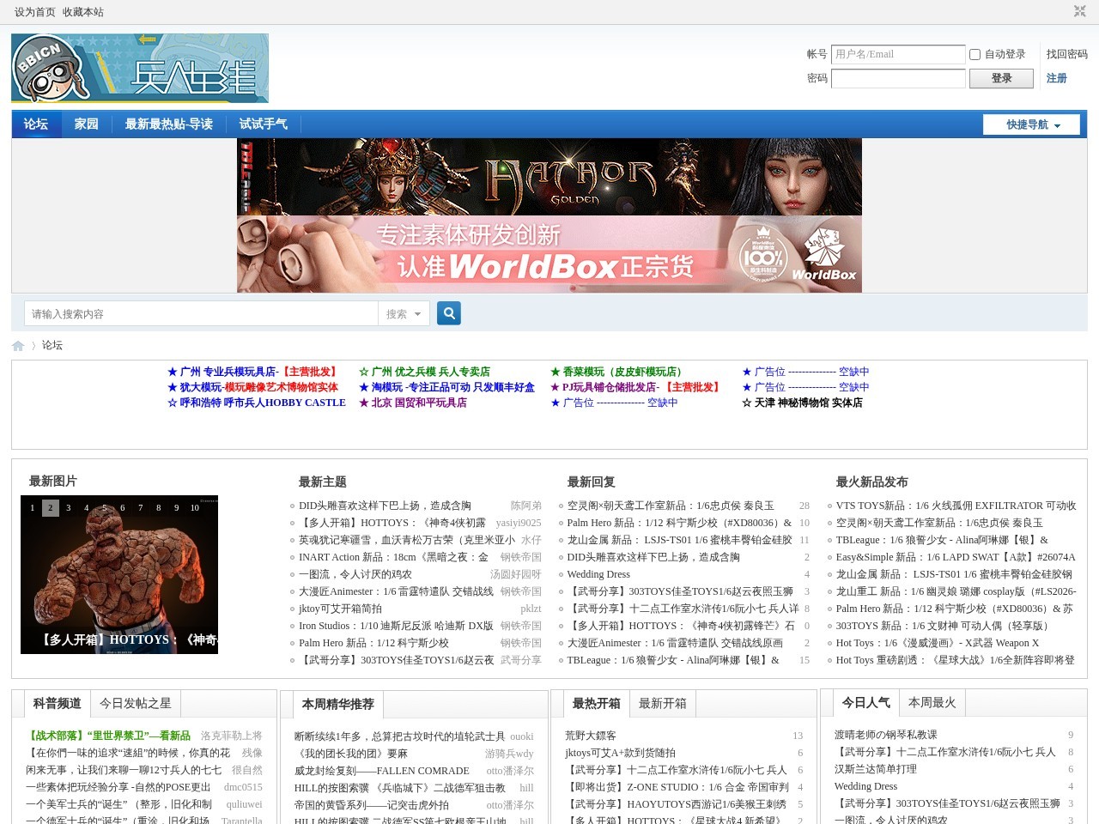Open author 陈阿弟's profile link
The height and width of the screenshot is (824, 1099).
[x=526, y=506]
